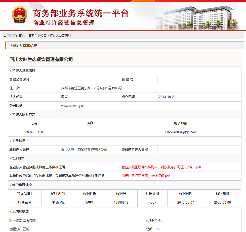Click the 权利期限 column header
This screenshot has height=232, width=246.
tap(222, 194)
